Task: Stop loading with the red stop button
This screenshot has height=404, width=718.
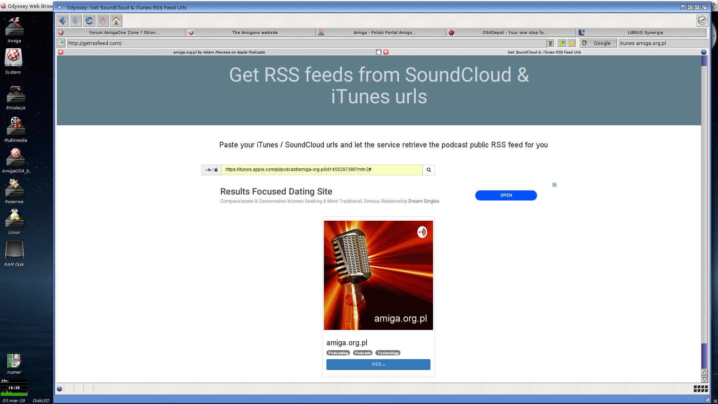Action: click(103, 21)
